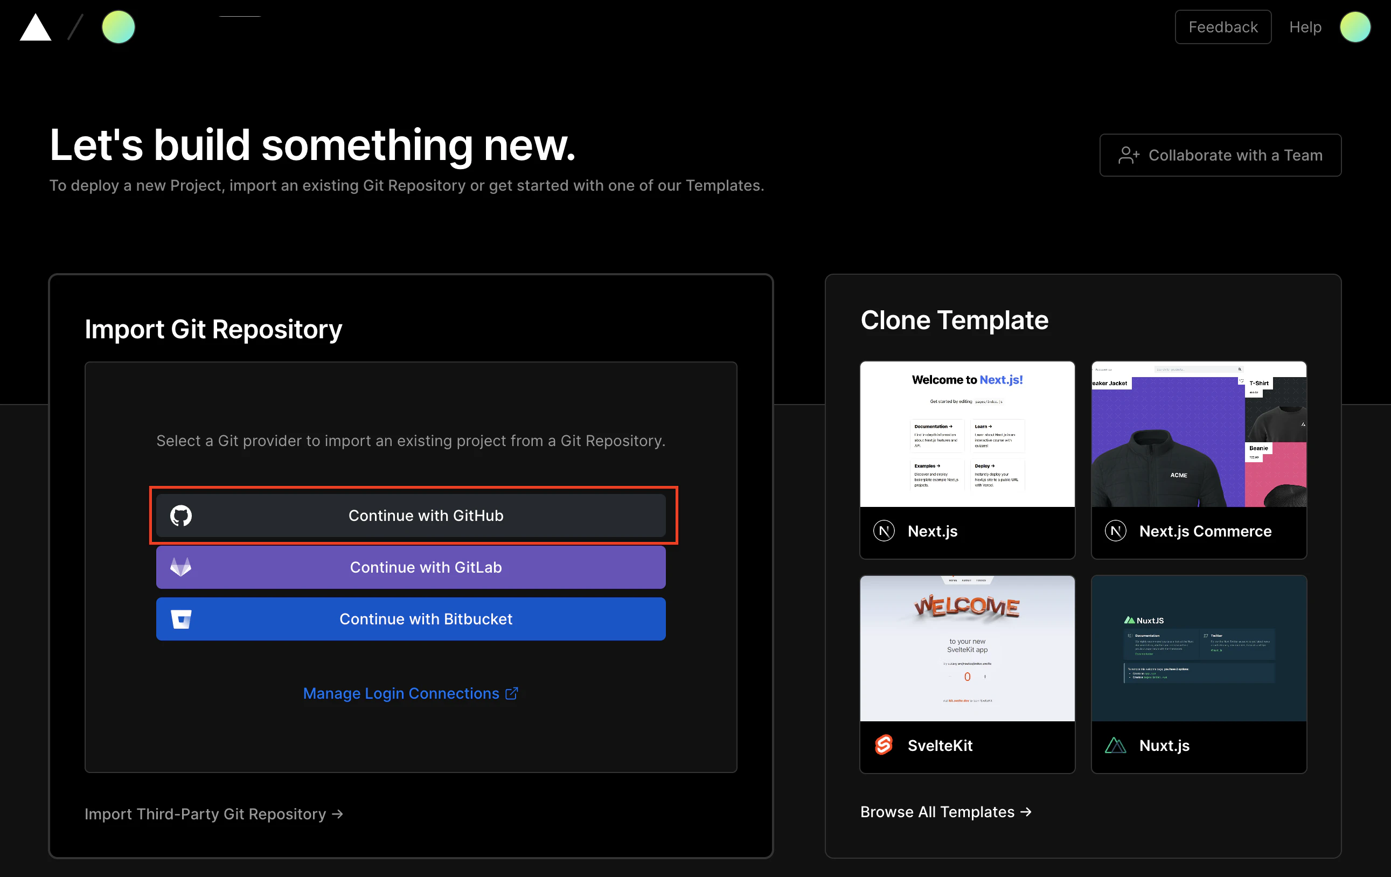Click Collaborate with a Team
1391x877 pixels.
[1220, 155]
